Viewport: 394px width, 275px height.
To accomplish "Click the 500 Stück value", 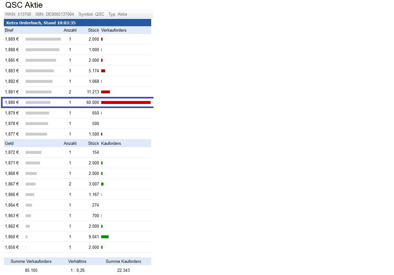I will (x=95, y=124).
